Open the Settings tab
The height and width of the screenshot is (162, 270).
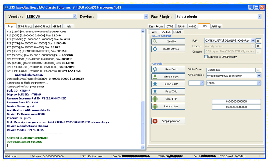pos(216,26)
